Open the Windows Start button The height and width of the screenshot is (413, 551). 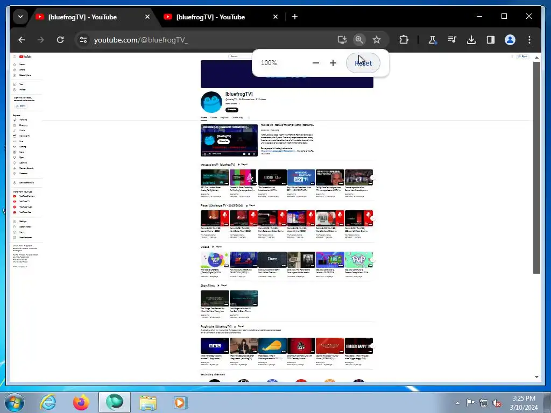(15, 402)
